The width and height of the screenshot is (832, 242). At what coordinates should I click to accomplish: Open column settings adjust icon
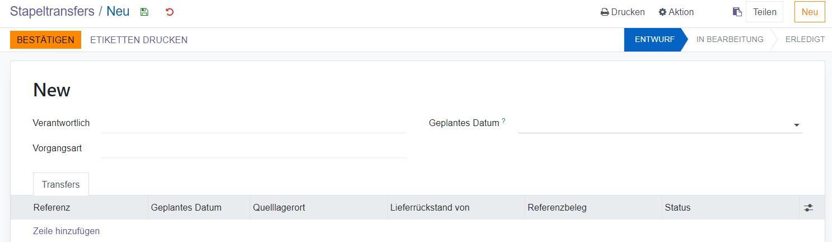point(808,208)
